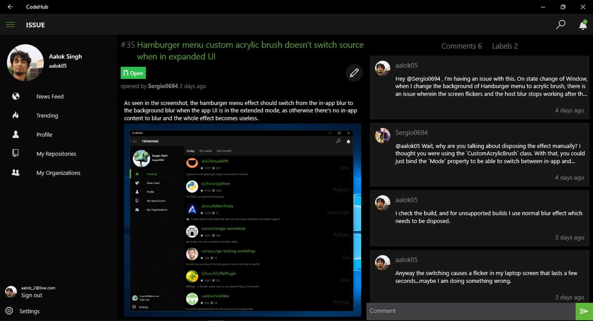Screen dimensions: 593x321
Task: Open the embedded CodeHub screenshot image
Action: pyautogui.click(x=243, y=220)
